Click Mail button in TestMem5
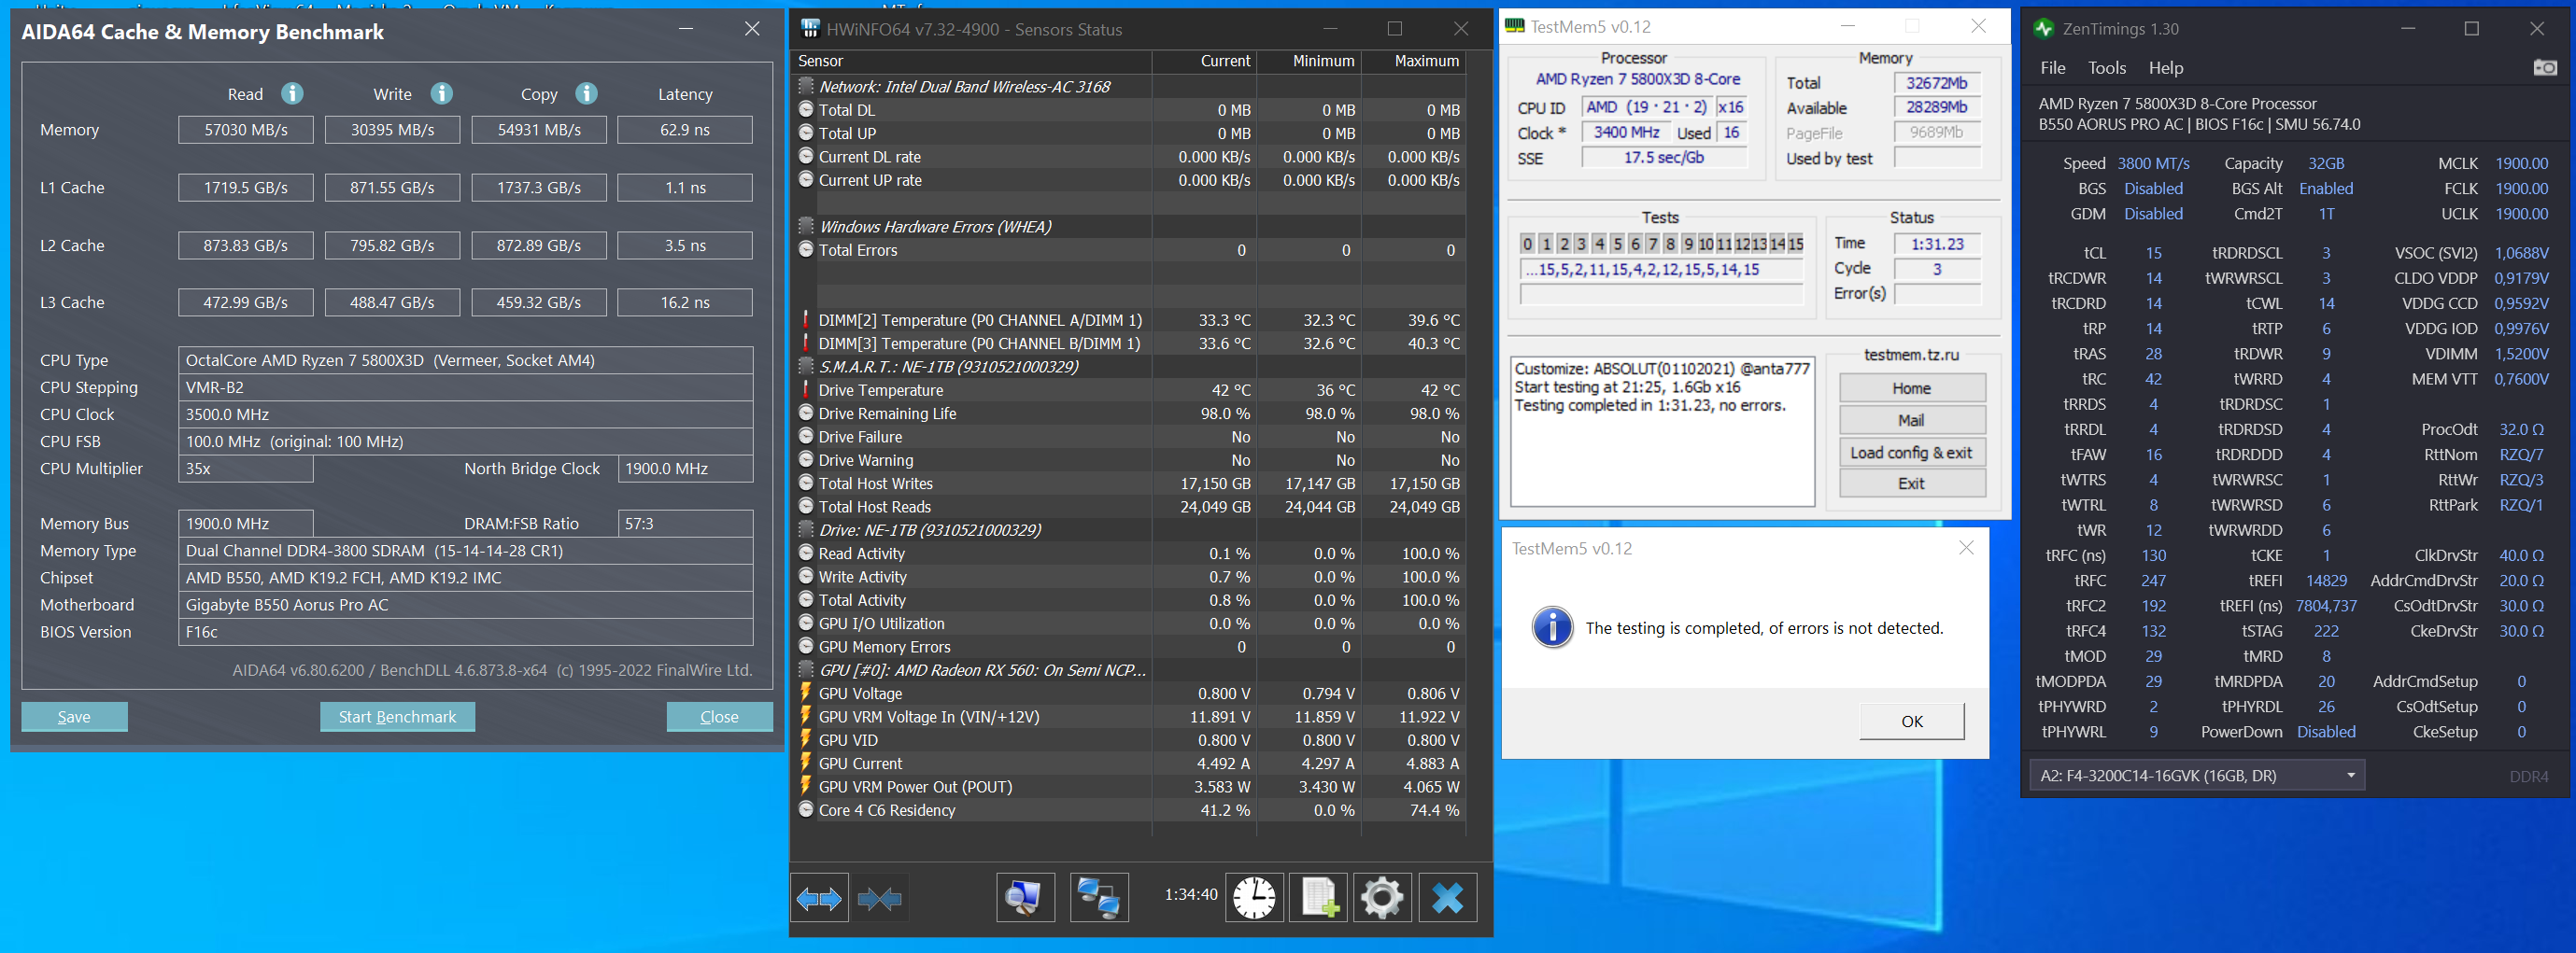The width and height of the screenshot is (2576, 953). [x=1912, y=419]
